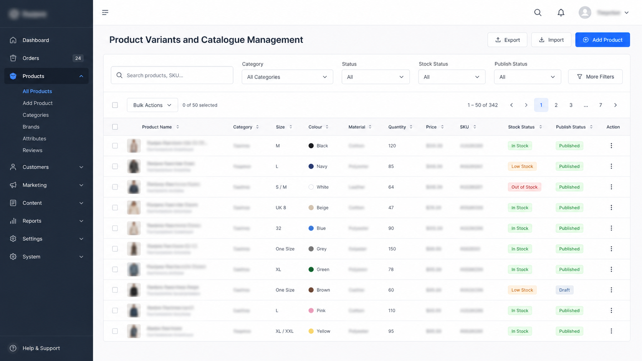Screen dimensions: 642x361
Task: Click the Black colour swatch
Action: pos(311,146)
